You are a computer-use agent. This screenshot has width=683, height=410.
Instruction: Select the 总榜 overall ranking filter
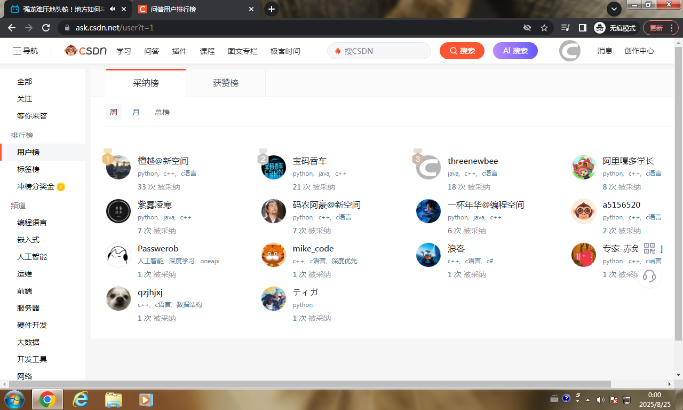(x=162, y=112)
